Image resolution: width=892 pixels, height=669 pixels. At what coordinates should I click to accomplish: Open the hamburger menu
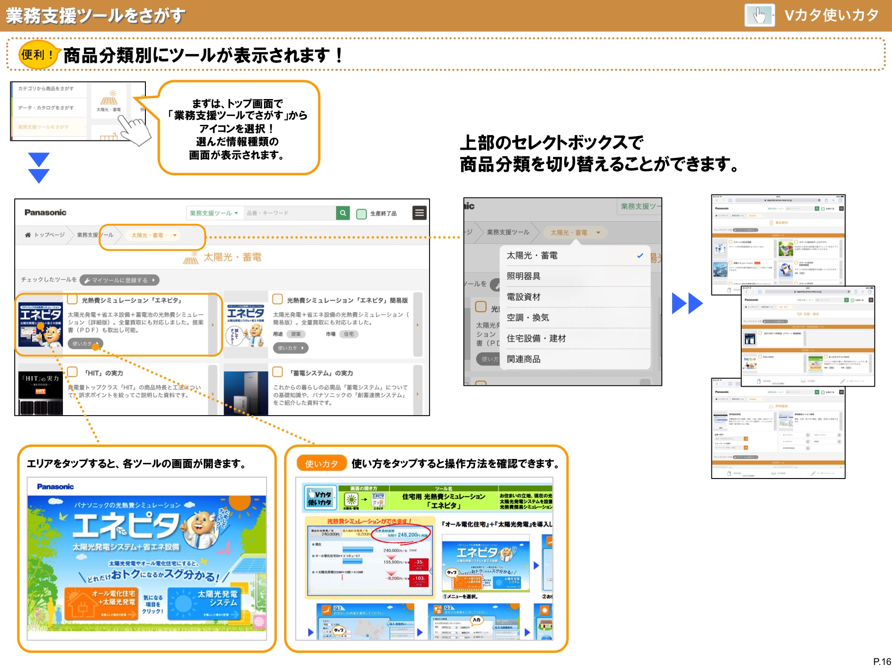pyautogui.click(x=419, y=213)
